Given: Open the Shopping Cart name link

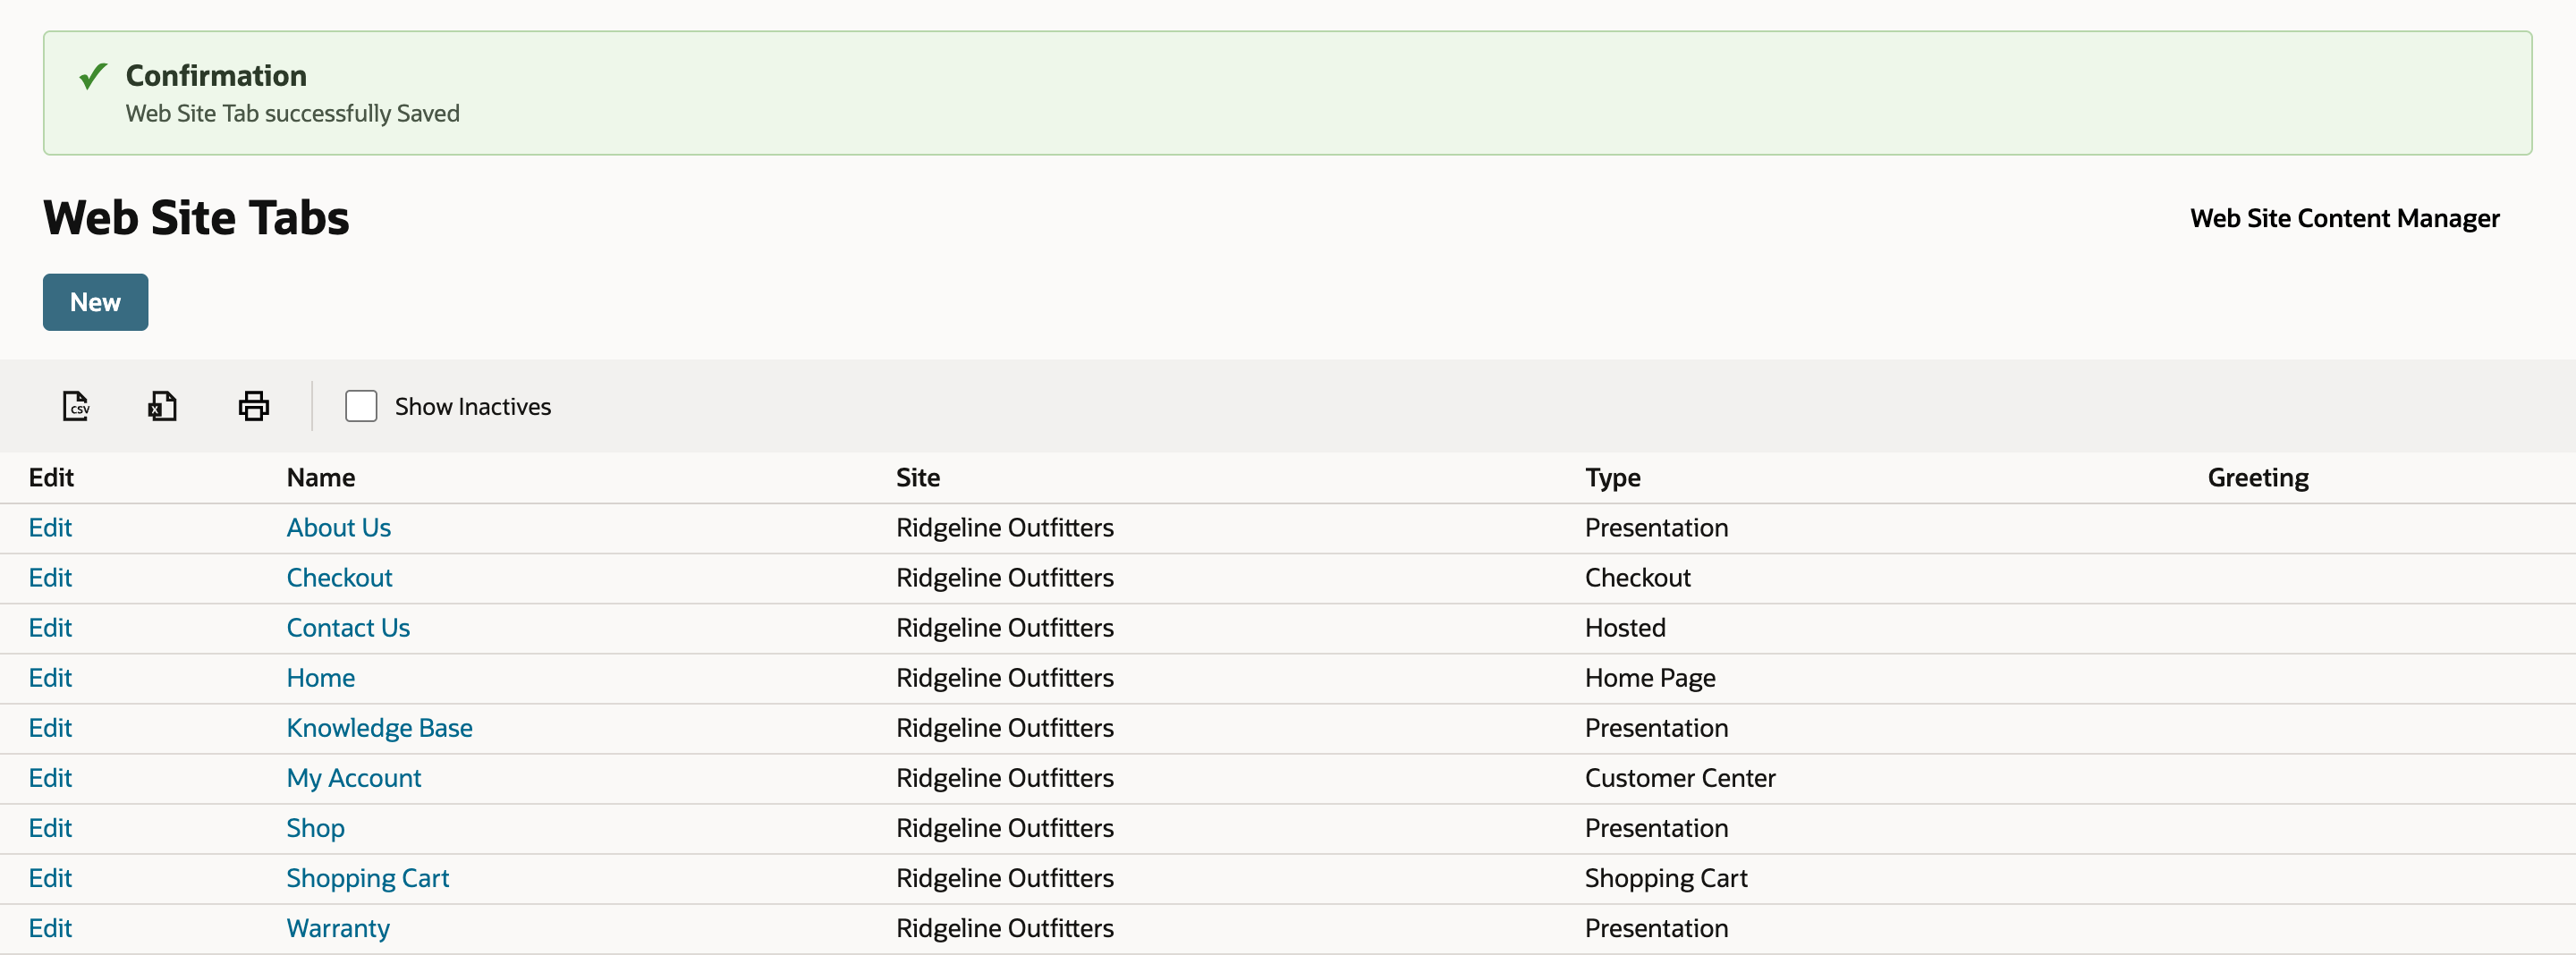Looking at the screenshot, I should click(x=368, y=877).
